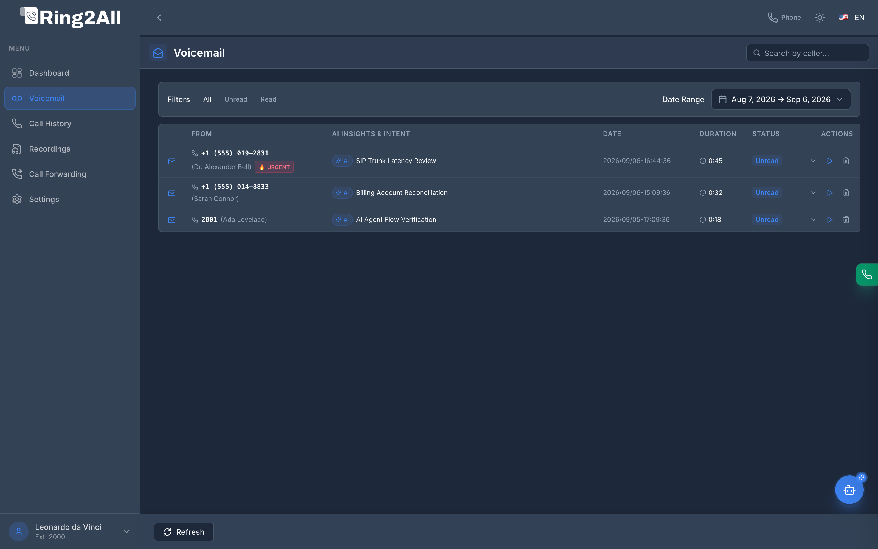
Task: Click the Refresh button
Action: coord(184,532)
